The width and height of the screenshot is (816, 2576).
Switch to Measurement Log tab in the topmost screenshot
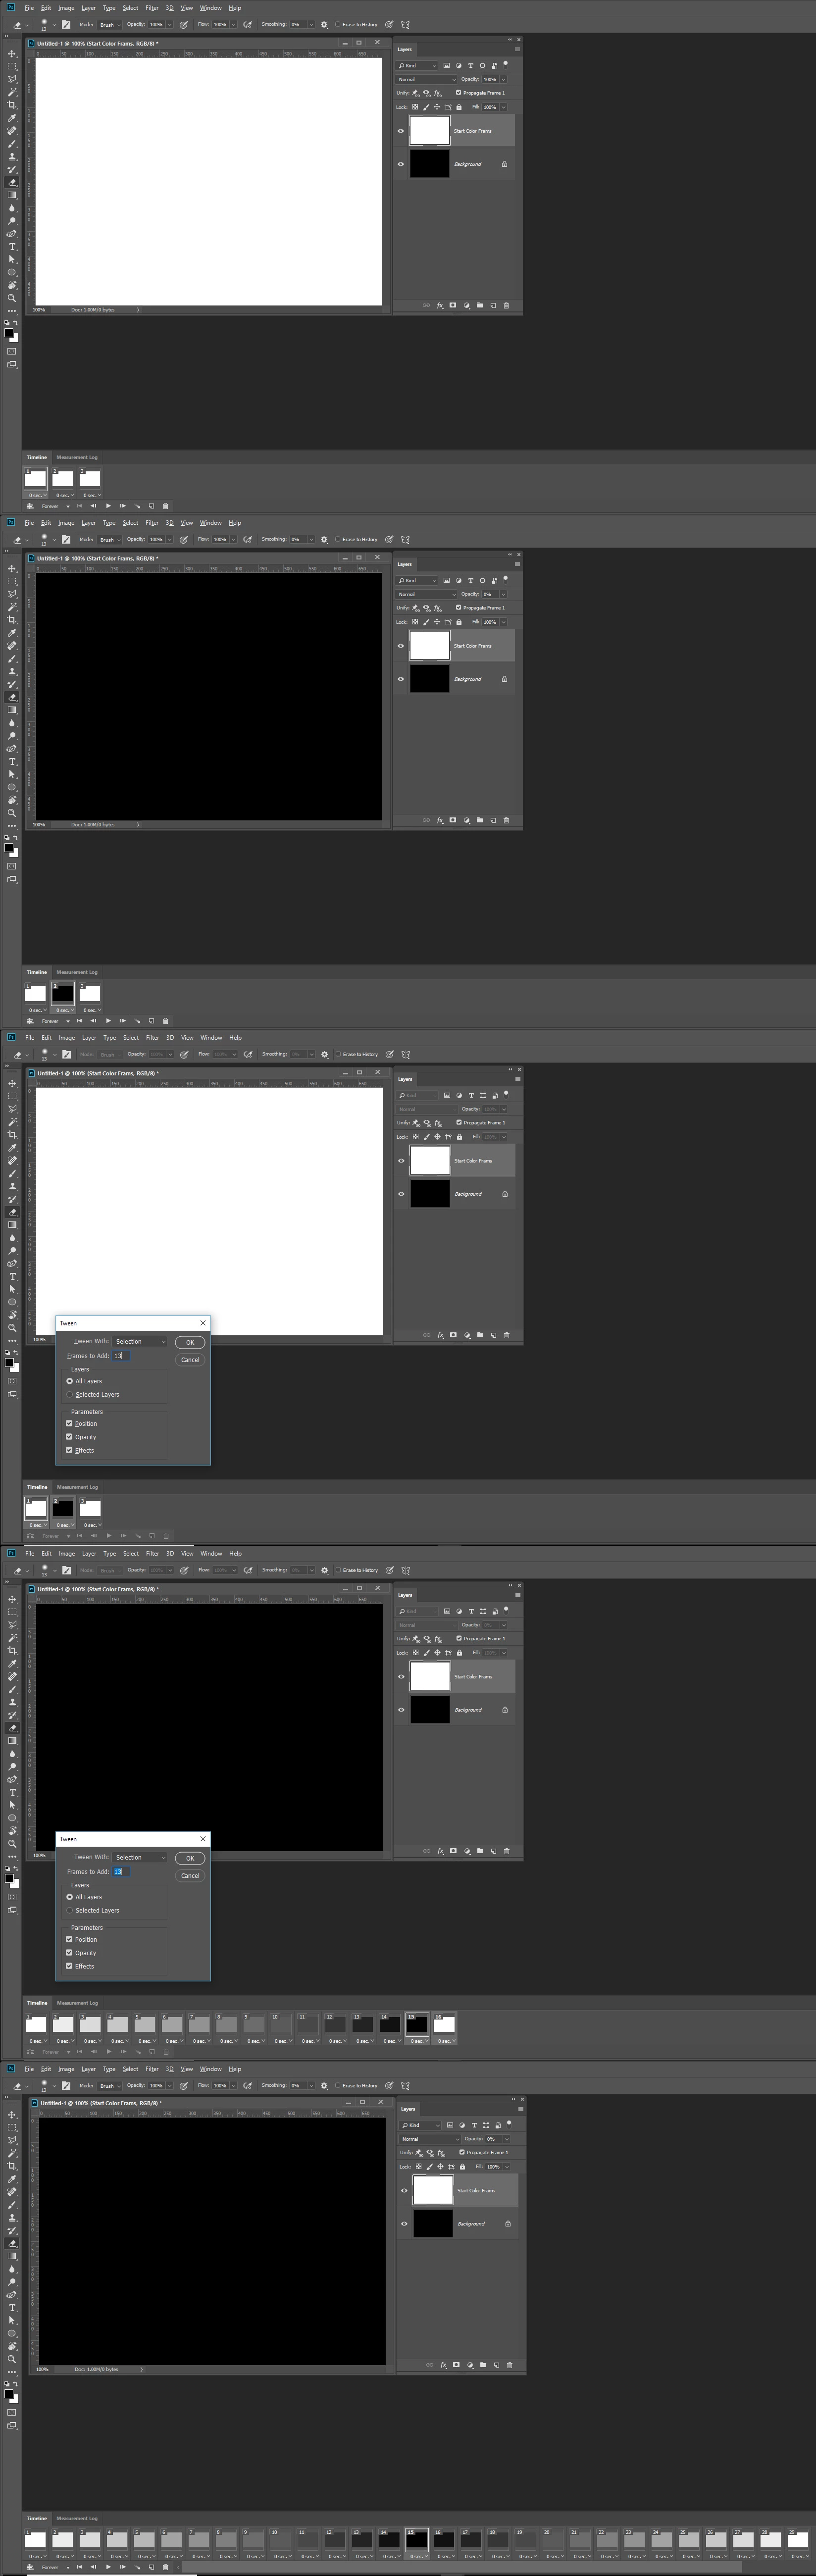(77, 457)
